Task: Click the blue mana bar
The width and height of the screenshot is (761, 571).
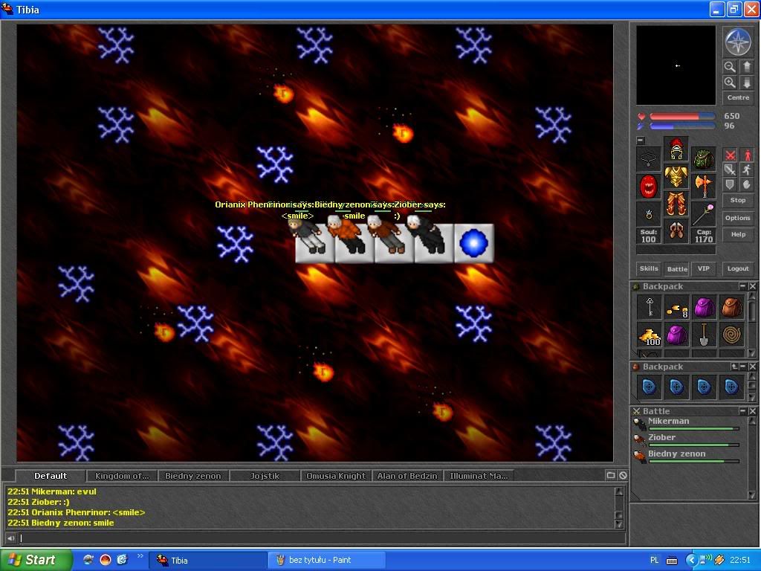Action: (682, 126)
